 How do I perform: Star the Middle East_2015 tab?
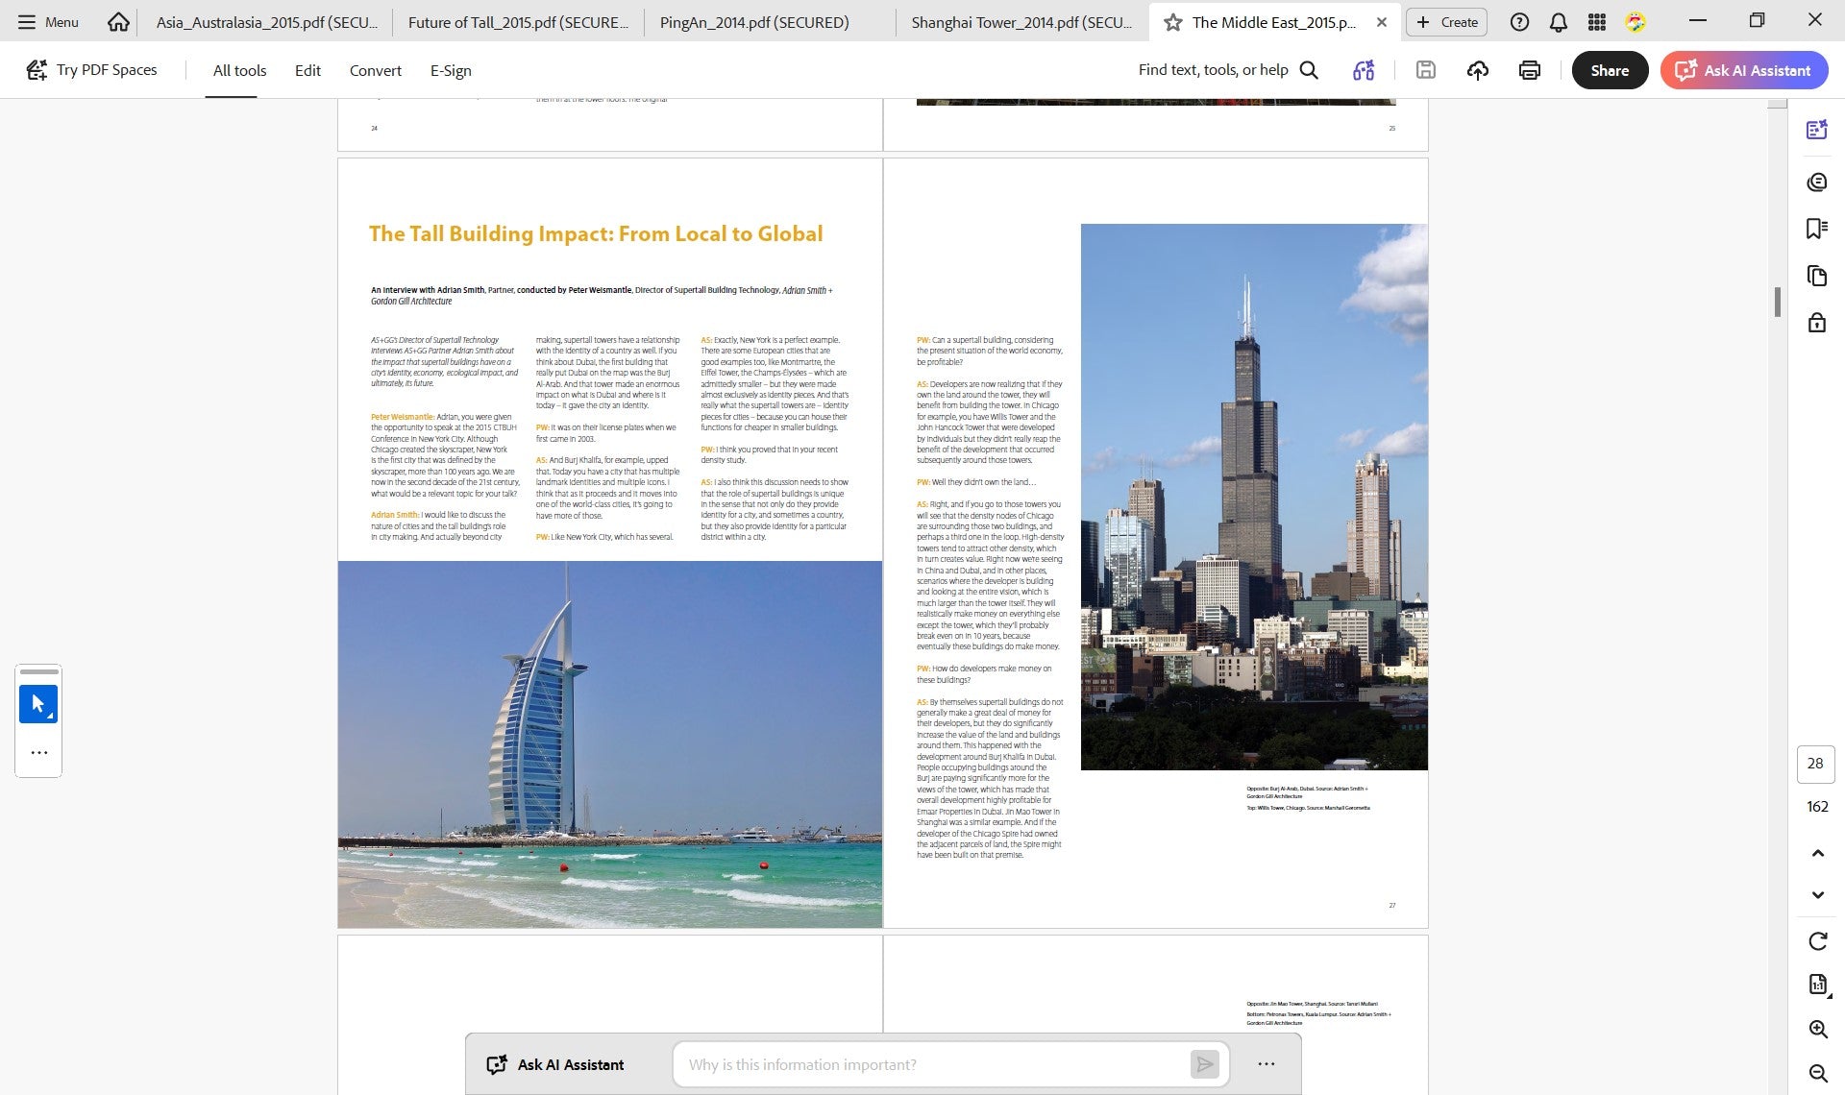coord(1173,22)
